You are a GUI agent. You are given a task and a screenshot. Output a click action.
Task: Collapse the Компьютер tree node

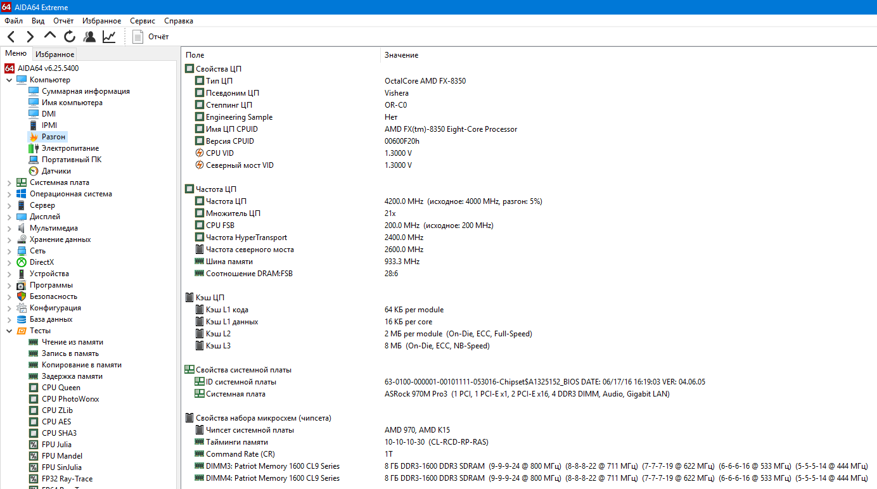(9, 80)
